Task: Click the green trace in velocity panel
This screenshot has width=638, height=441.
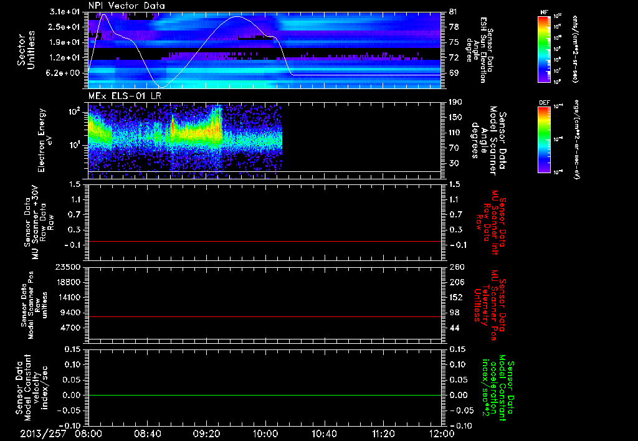Action: [x=265, y=395]
